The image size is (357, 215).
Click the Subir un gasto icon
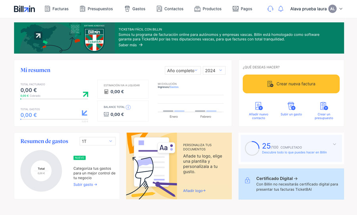(x=291, y=106)
